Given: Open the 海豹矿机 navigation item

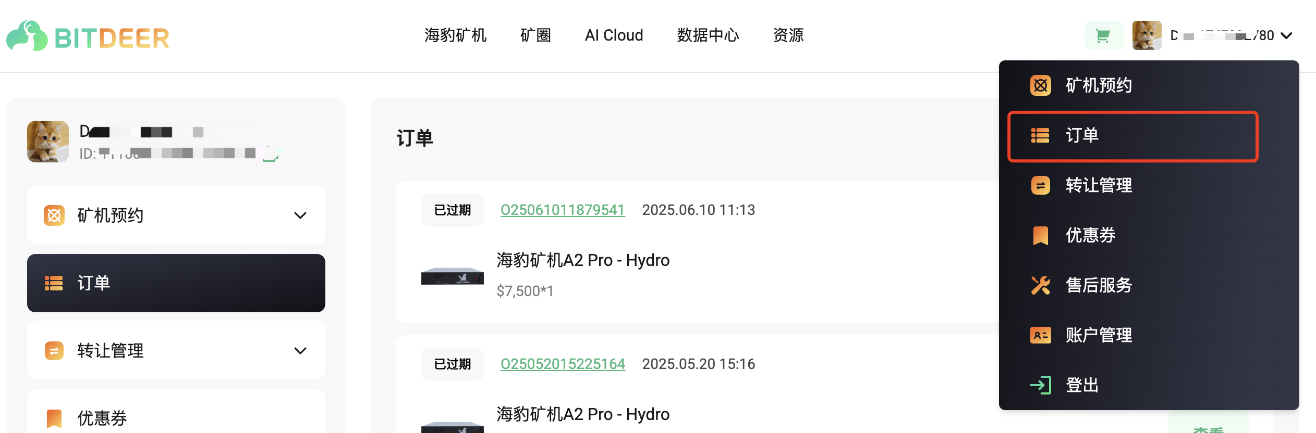Looking at the screenshot, I should pyautogui.click(x=455, y=35).
